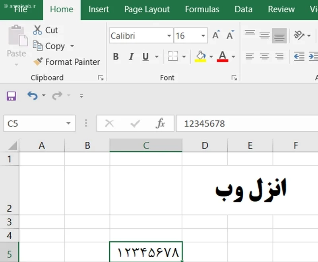Toggle Underline formatting

(x=145, y=56)
